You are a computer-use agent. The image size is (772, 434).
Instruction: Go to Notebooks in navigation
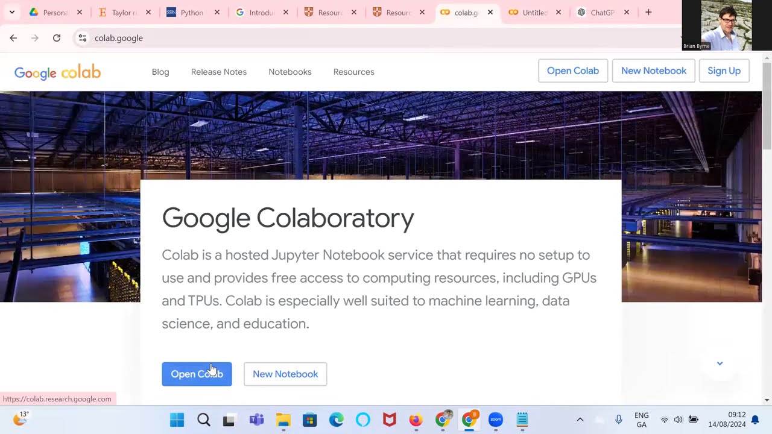tap(290, 72)
